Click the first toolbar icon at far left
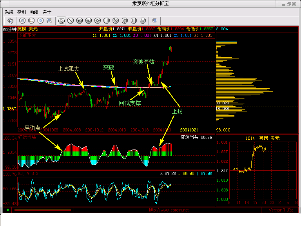This screenshot has width=301, height=226. tap(10, 20)
